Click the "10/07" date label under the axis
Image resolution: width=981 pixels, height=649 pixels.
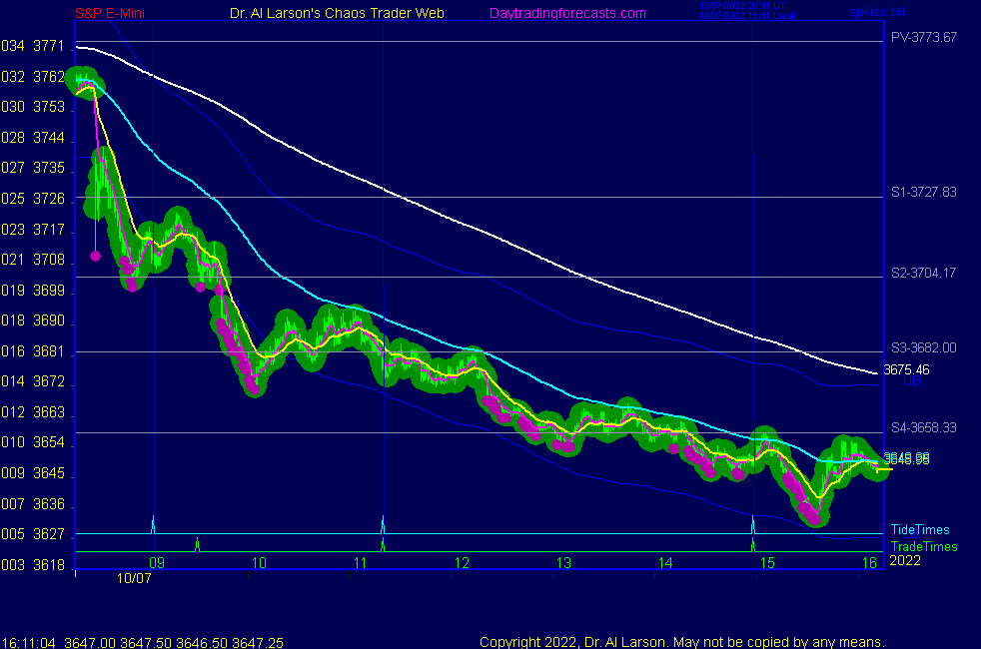point(134,578)
